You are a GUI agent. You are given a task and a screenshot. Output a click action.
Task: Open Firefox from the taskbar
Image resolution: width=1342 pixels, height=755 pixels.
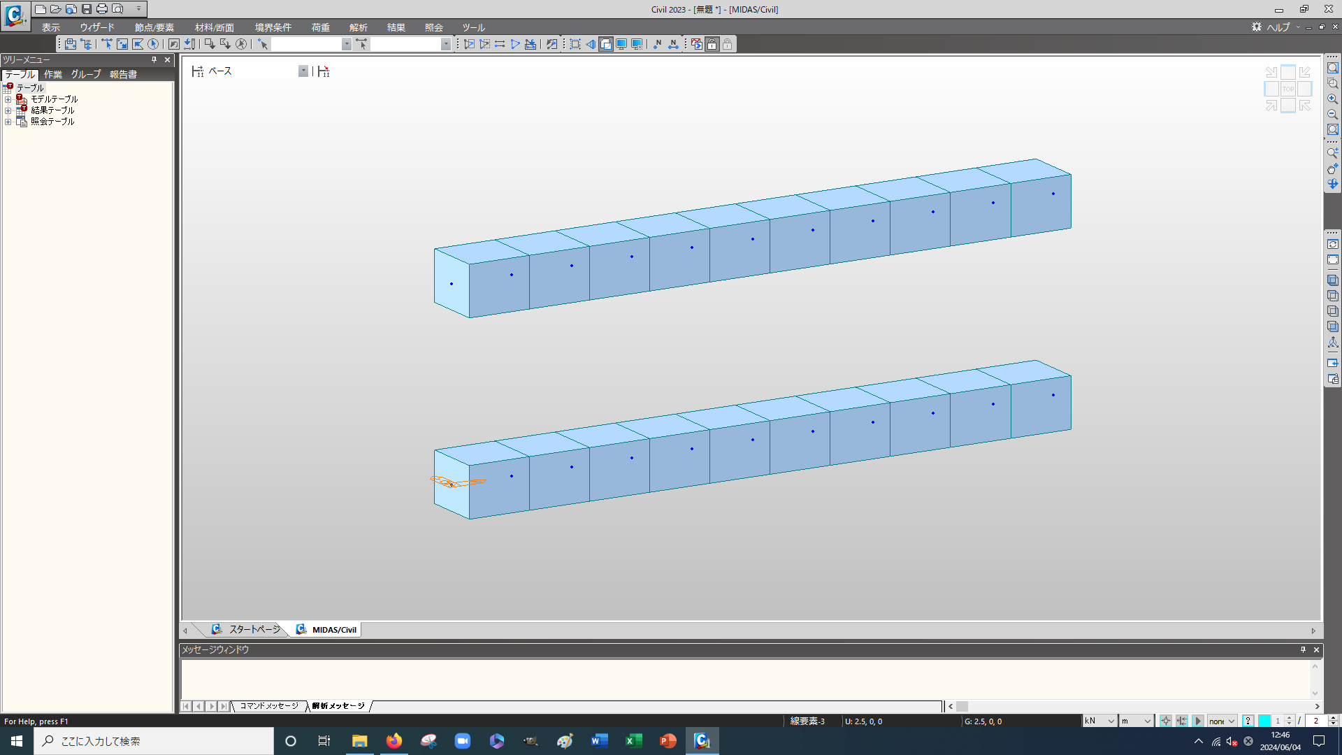point(394,741)
